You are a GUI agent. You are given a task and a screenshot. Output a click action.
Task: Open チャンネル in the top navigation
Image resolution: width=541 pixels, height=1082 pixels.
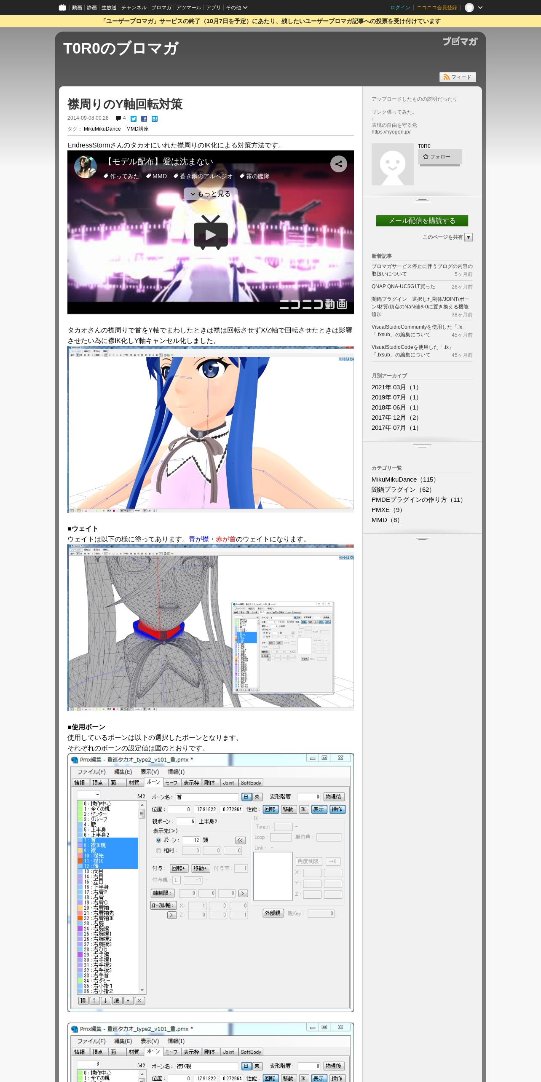134,8
